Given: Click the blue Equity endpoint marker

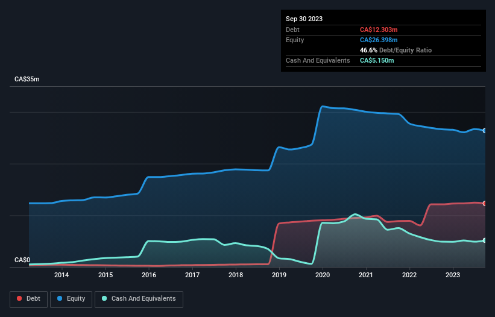Looking at the screenshot, I should (485, 131).
